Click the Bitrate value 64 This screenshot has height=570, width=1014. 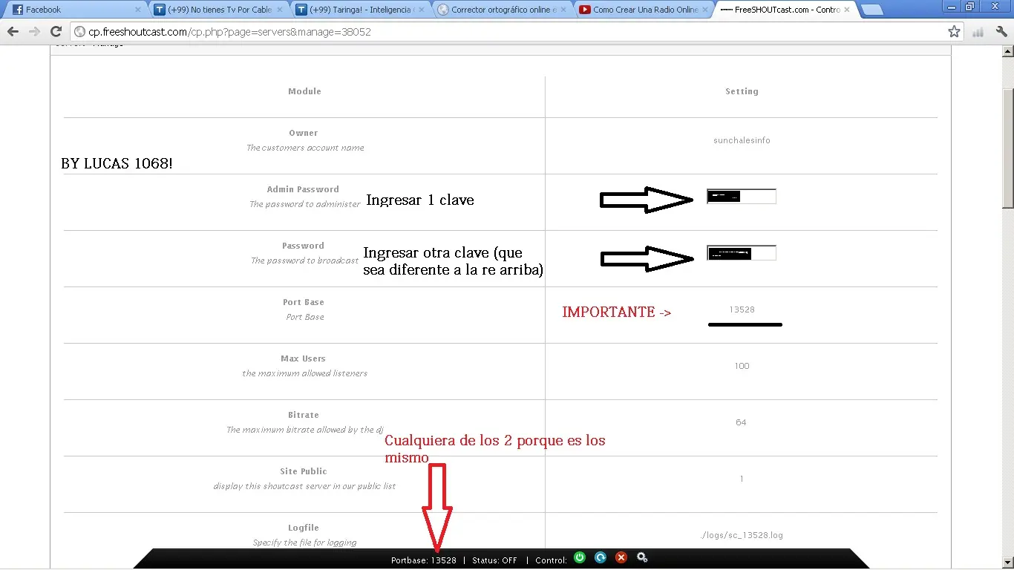(742, 422)
